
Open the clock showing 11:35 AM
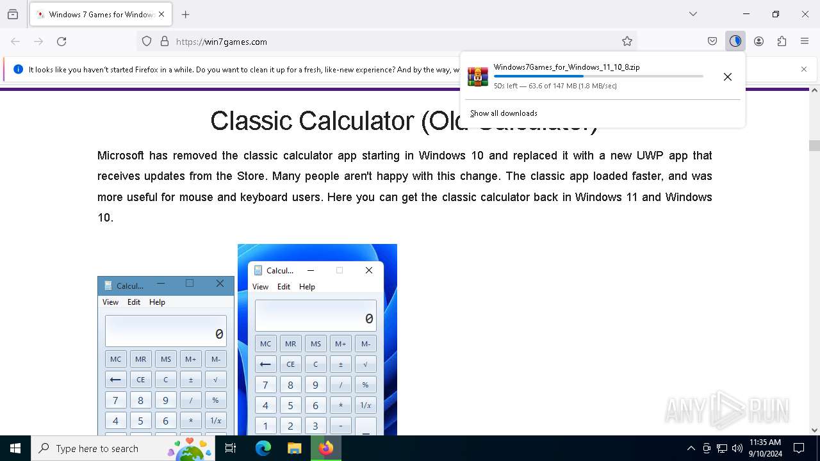(765, 448)
